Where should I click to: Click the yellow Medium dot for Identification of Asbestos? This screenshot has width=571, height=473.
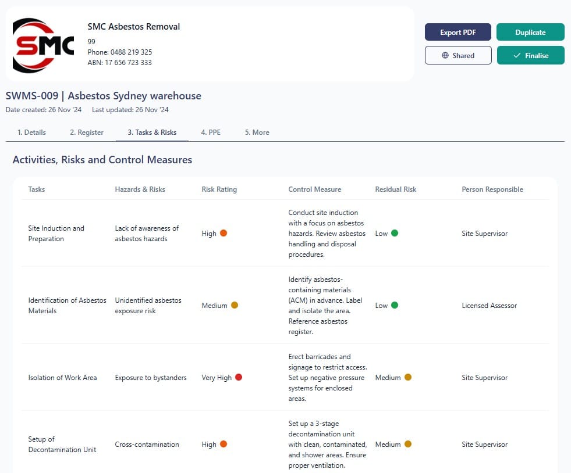[235, 305]
